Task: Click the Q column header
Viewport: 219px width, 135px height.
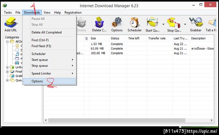Action: 87,38
